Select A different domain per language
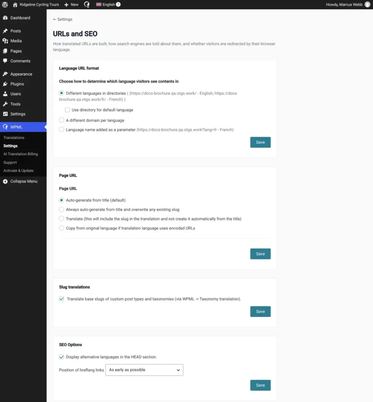 pyautogui.click(x=61, y=120)
